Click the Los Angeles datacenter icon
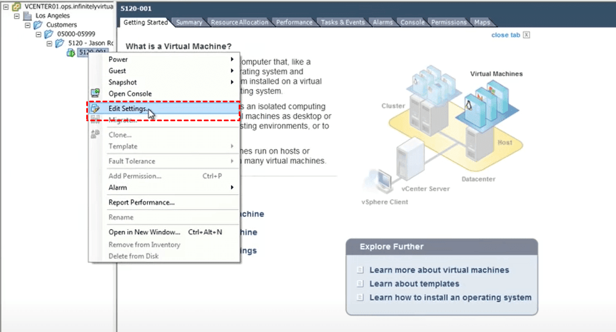The image size is (616, 332). coord(27,16)
